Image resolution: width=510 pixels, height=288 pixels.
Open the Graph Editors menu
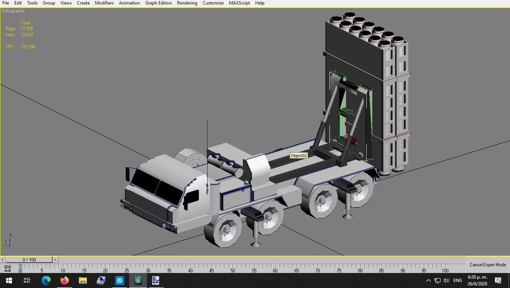pyautogui.click(x=159, y=3)
